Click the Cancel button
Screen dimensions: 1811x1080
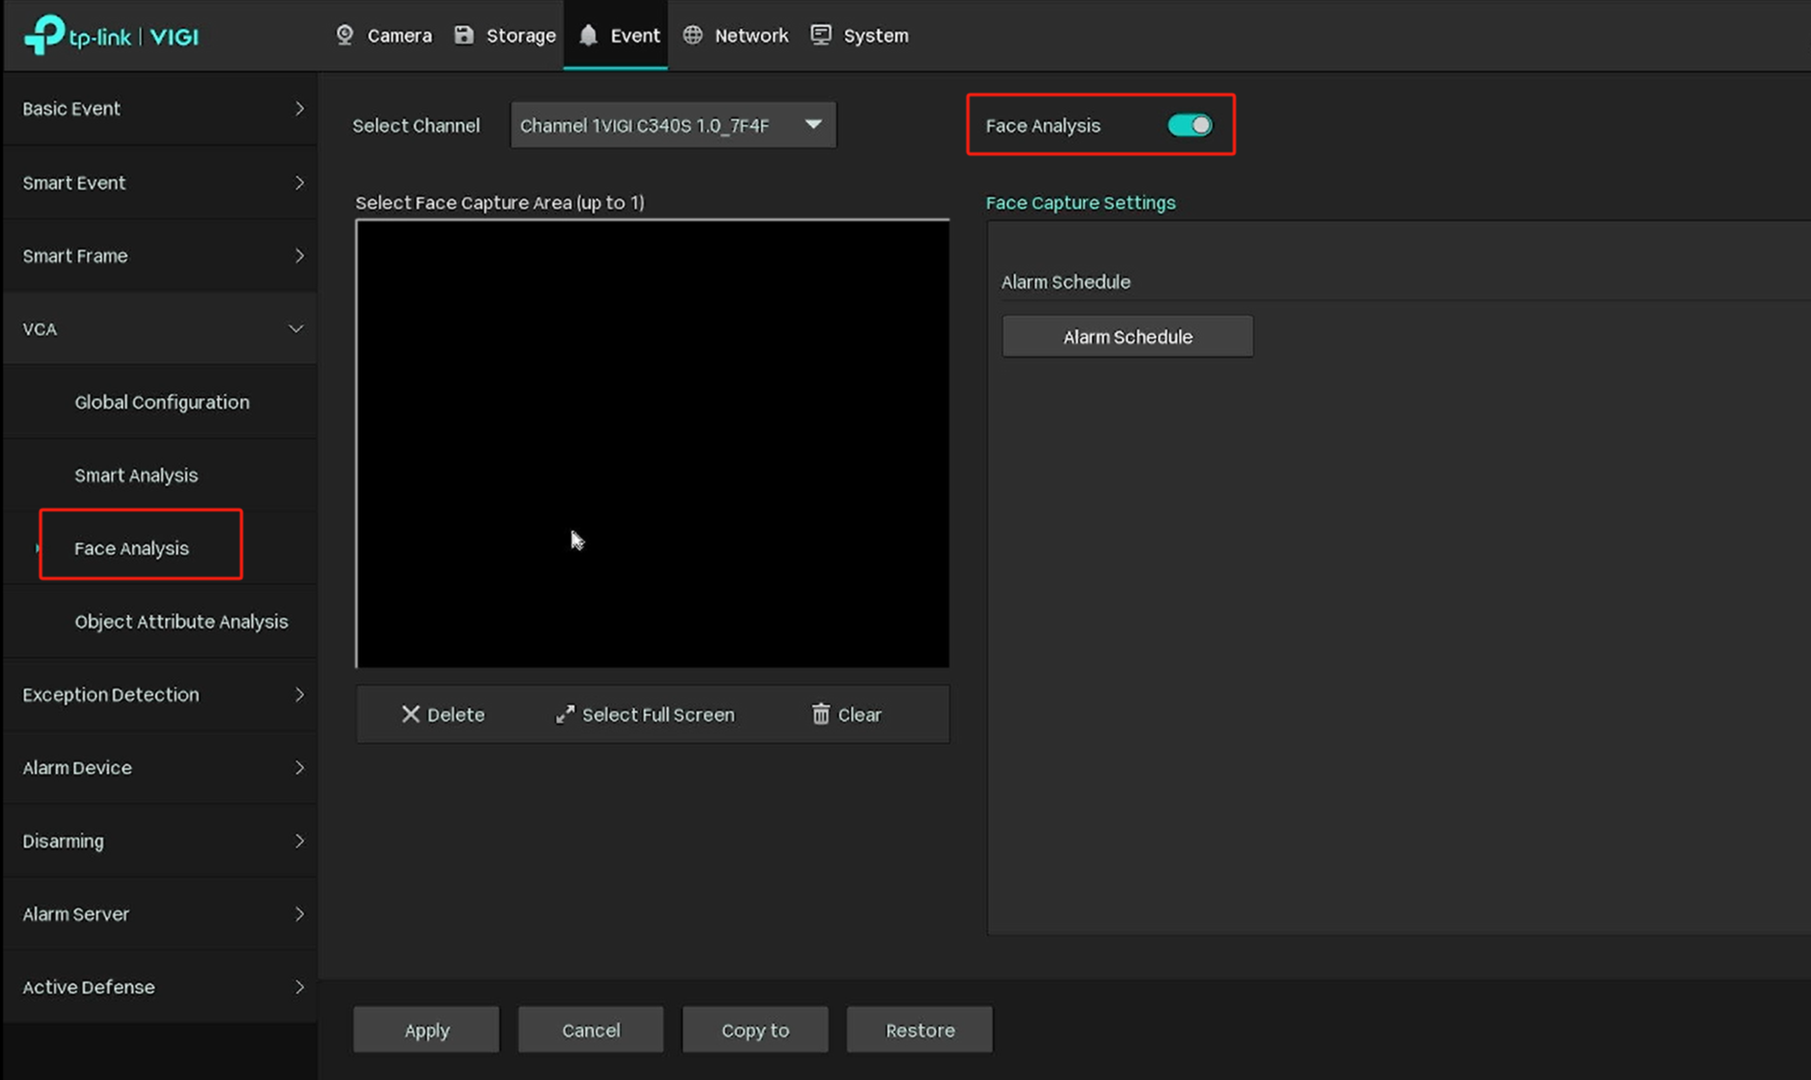pyautogui.click(x=591, y=1030)
